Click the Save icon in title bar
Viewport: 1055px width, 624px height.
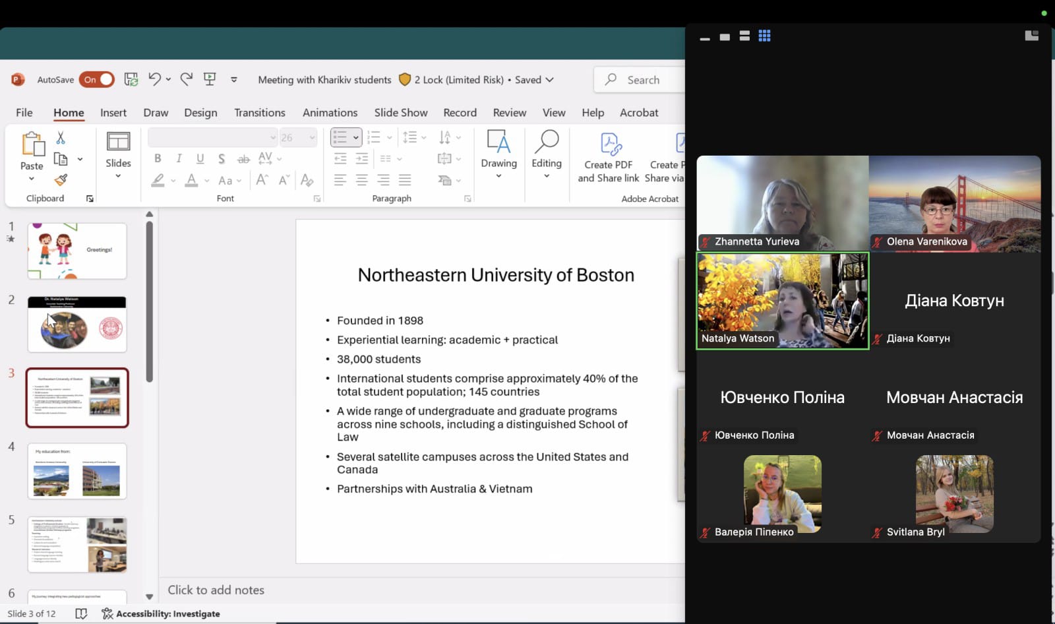pyautogui.click(x=131, y=79)
